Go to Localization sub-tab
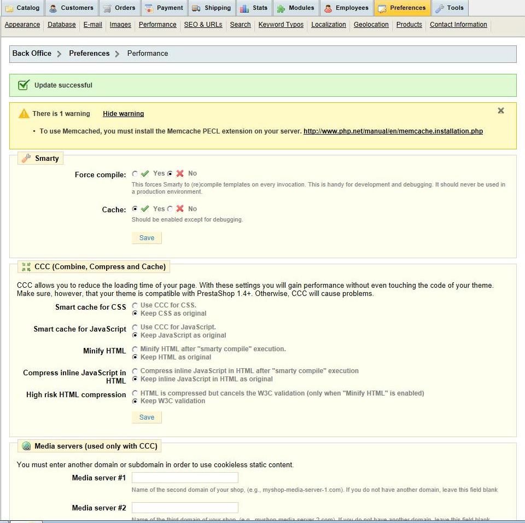 (x=329, y=25)
